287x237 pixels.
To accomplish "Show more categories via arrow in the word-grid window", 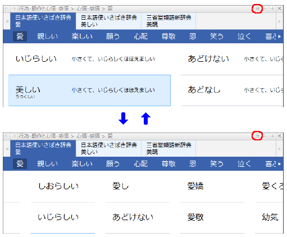I will pyautogui.click(x=280, y=164).
